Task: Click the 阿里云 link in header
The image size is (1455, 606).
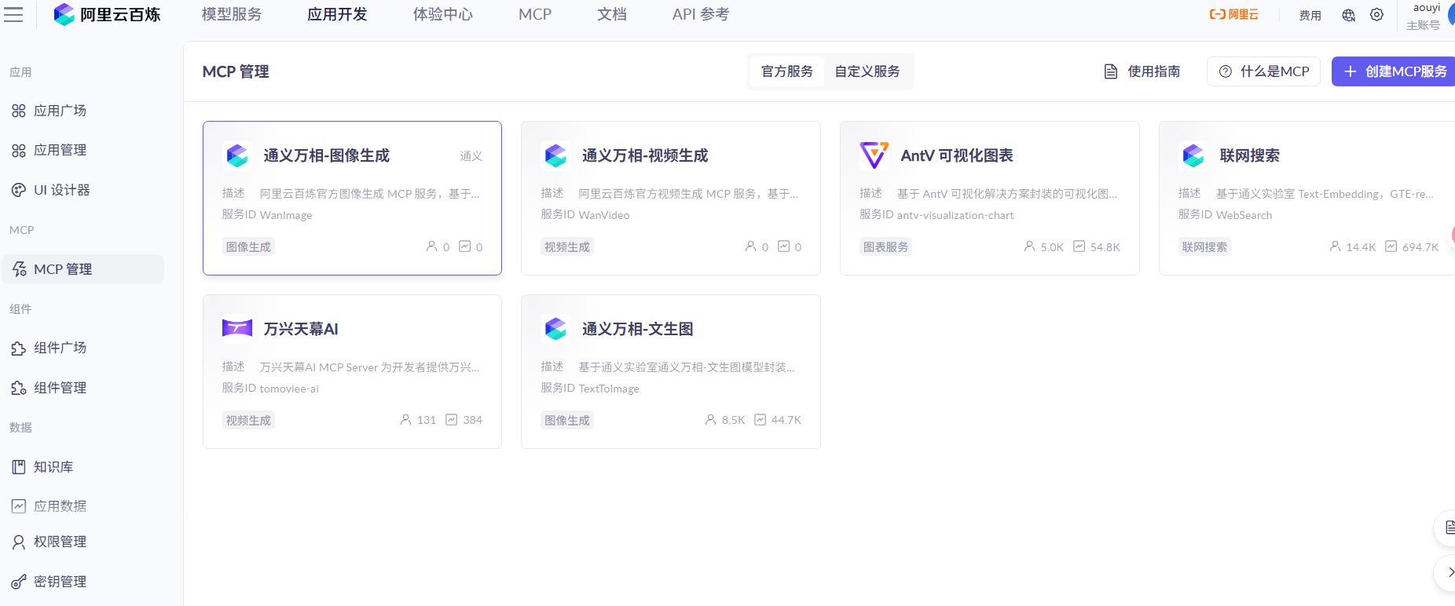Action: point(1233,15)
